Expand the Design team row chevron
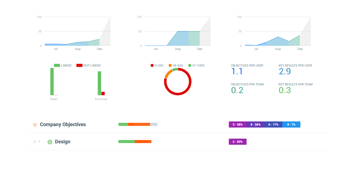355x178 pixels. 35,142
